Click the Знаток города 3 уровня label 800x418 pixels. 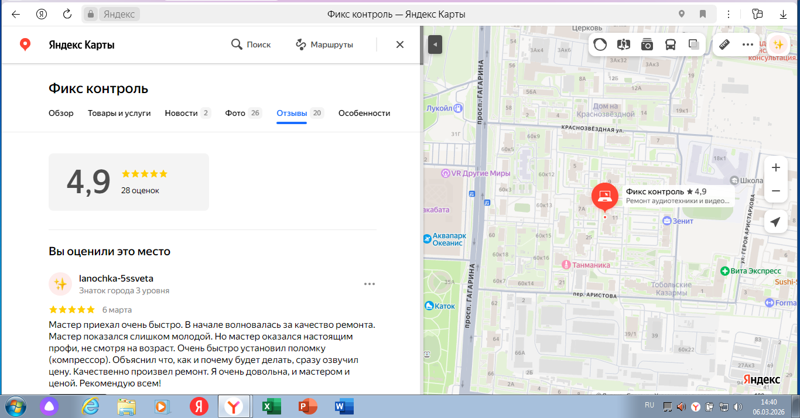[x=124, y=290]
